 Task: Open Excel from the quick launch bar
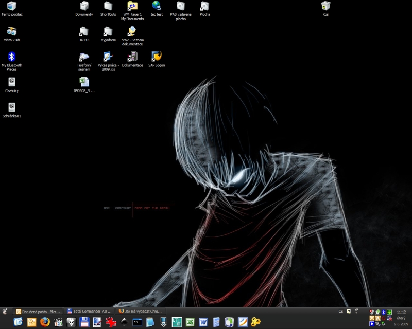[x=190, y=322]
